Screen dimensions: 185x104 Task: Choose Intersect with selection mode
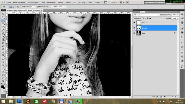click(18, 7)
